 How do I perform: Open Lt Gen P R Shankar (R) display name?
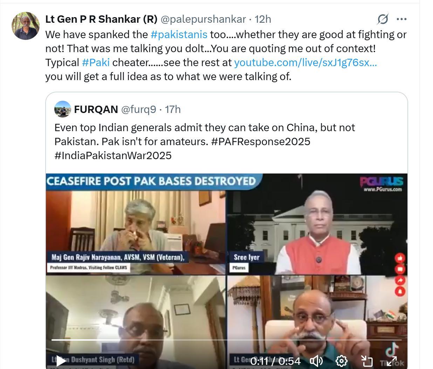(101, 19)
